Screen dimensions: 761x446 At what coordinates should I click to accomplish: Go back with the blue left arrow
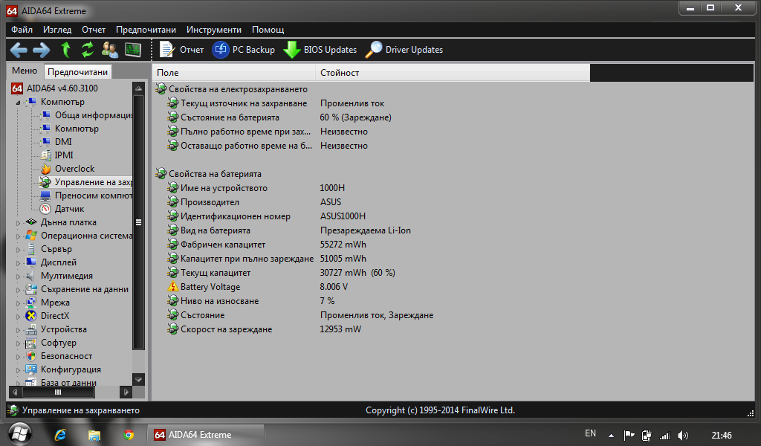[x=19, y=50]
